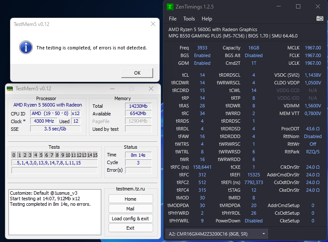Click the Home button in TestMem5
The width and height of the screenshot is (328, 242).
coord(131,199)
